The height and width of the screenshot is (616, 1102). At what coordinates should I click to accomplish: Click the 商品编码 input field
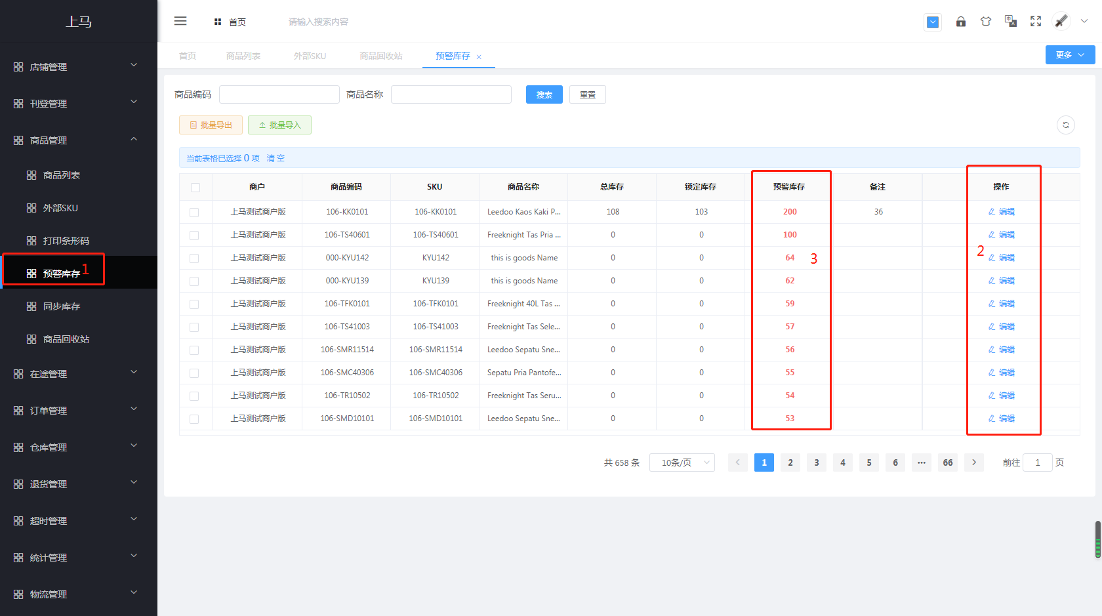279,94
